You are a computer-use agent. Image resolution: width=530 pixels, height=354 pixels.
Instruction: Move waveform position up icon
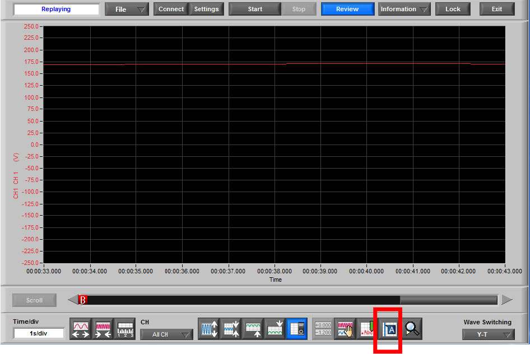coord(253,329)
